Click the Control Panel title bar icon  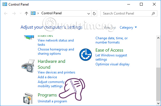pyautogui.click(x=5, y=4)
